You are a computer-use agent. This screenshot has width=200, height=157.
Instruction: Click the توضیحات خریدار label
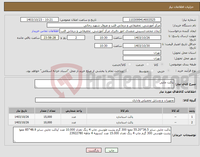(x=184, y=135)
